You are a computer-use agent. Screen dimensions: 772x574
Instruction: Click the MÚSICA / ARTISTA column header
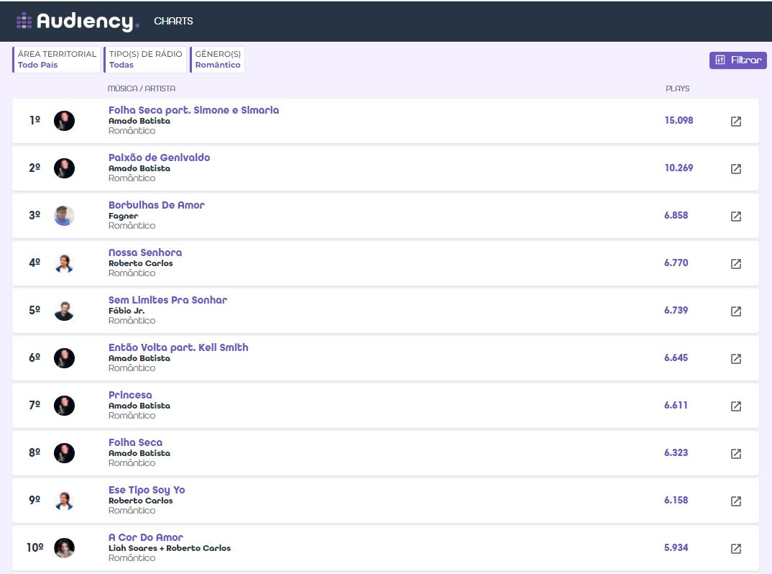click(142, 88)
